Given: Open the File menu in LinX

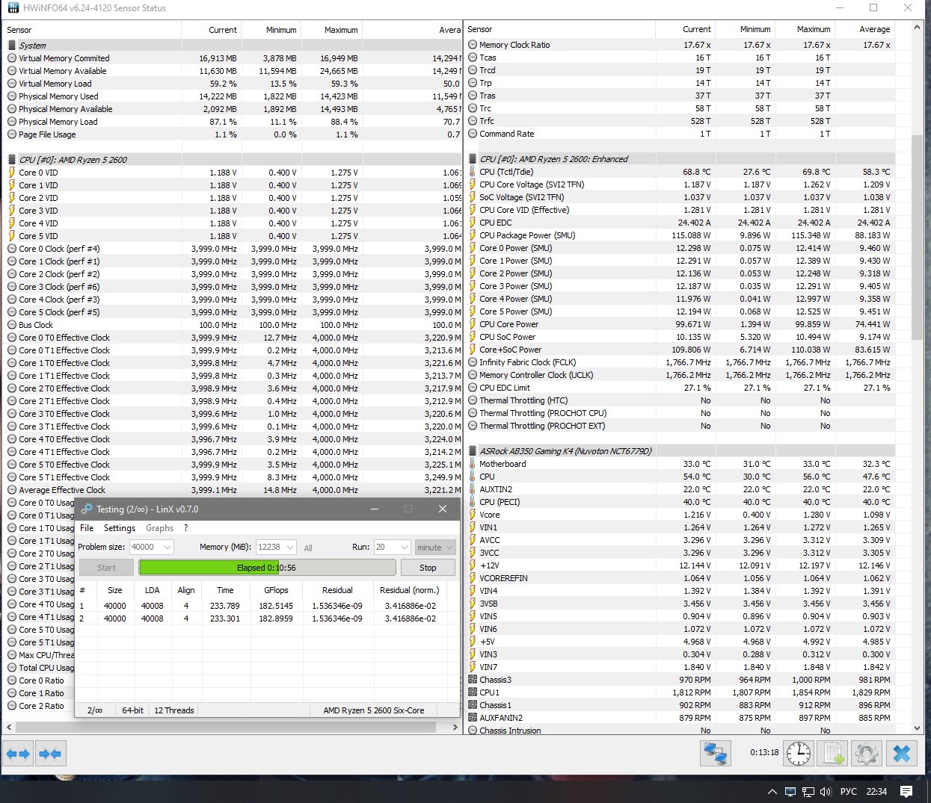Looking at the screenshot, I should (87, 528).
